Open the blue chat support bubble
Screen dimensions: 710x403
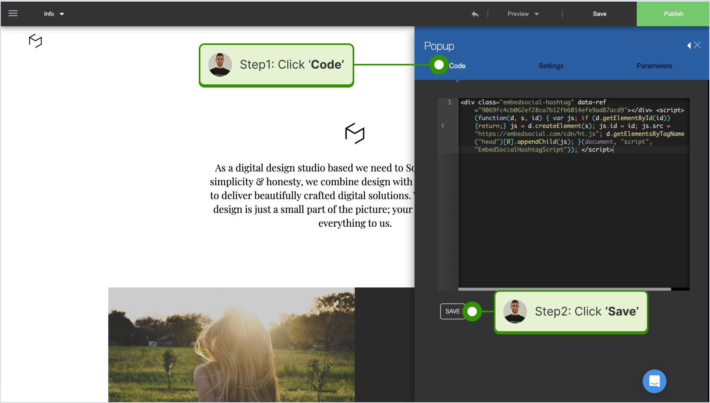pos(654,381)
